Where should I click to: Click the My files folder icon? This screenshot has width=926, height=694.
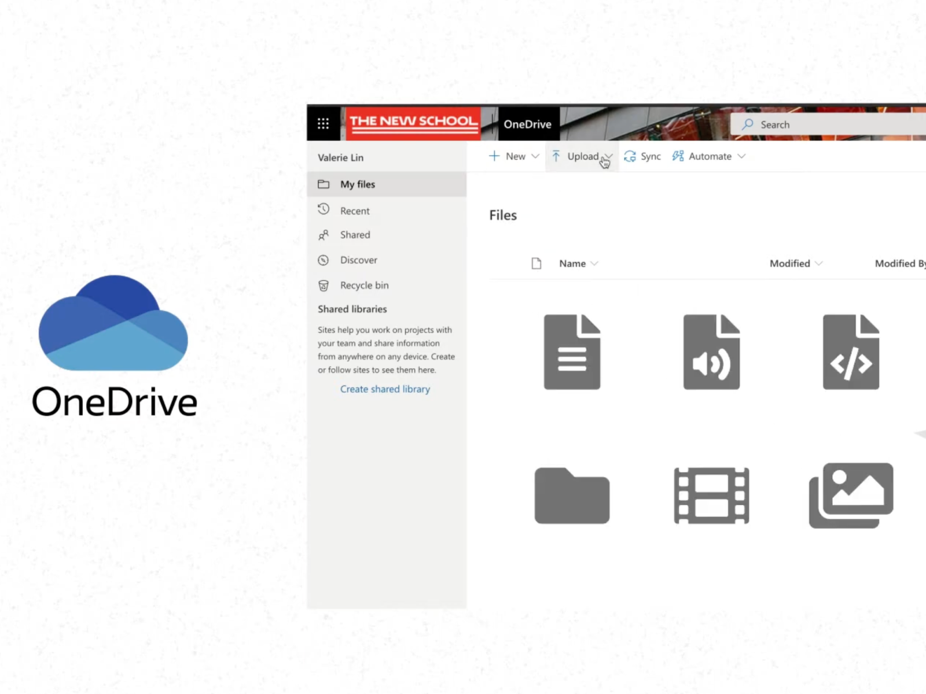point(324,184)
